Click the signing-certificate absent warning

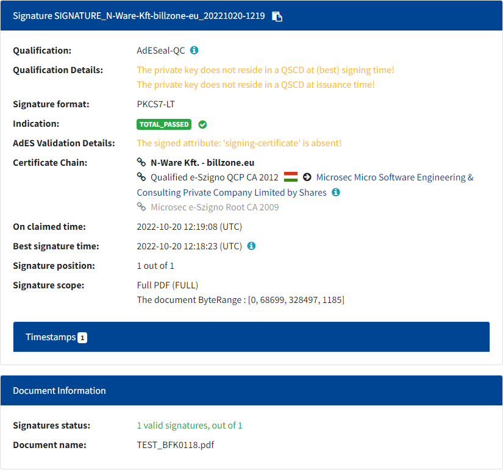(239, 143)
